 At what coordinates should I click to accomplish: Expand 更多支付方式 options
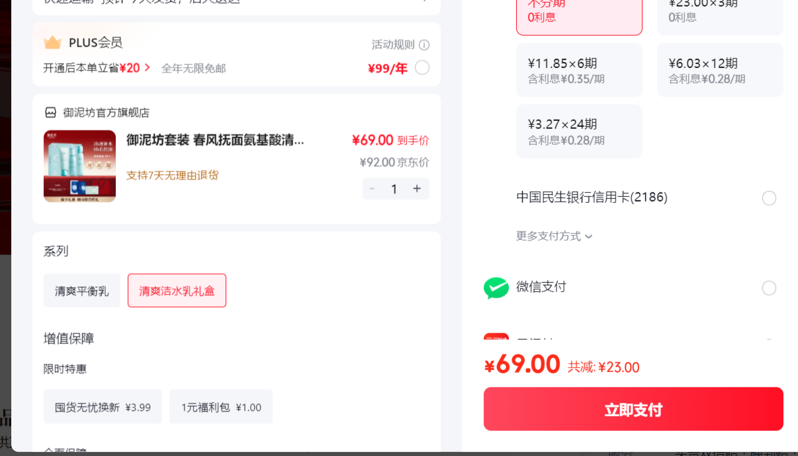coord(554,236)
